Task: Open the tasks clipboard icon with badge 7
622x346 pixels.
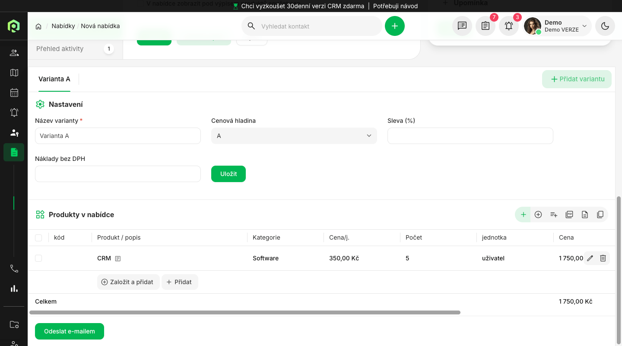Action: pos(486,26)
